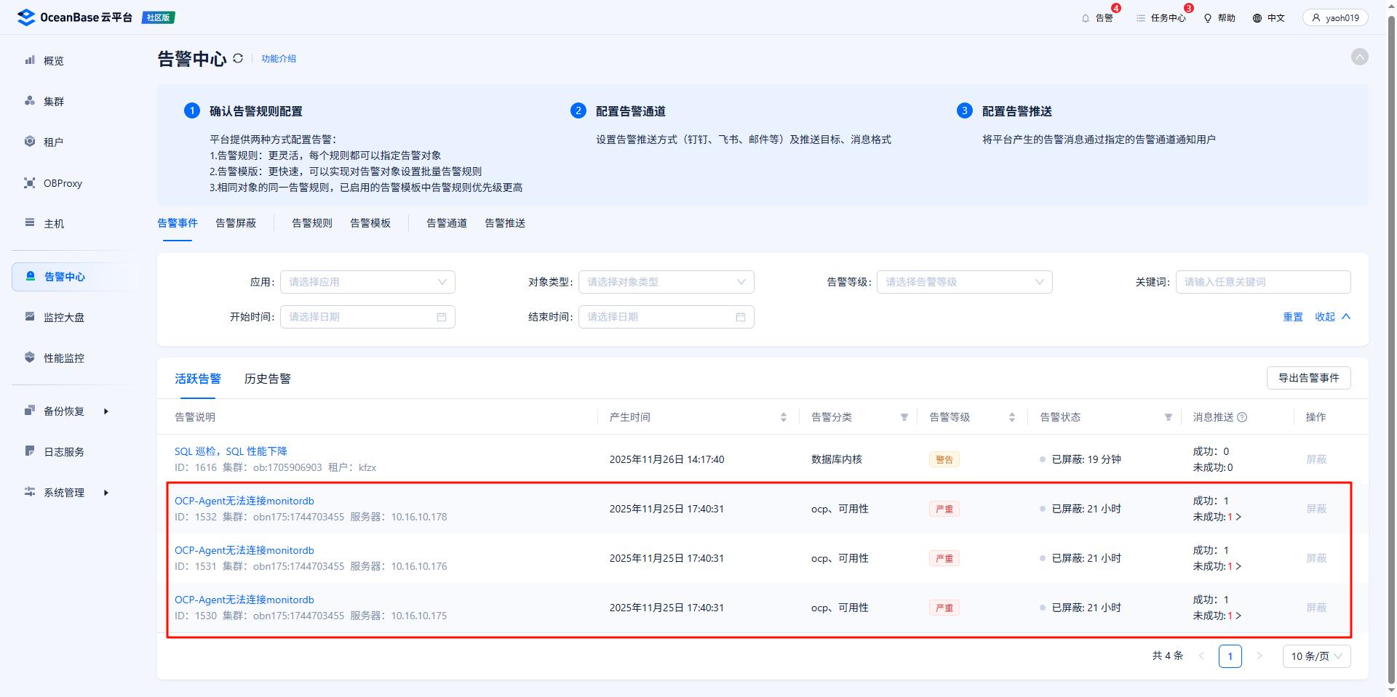Screen dimensions: 1397x697
Task: Open the 应用 selection dropdown
Action: 367,282
